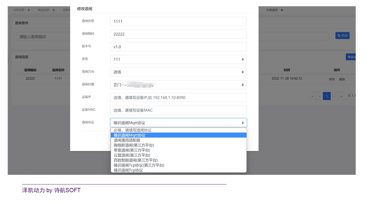Image resolution: width=366 pixels, height=205 pixels.
Task: Select option 臻识道闸Mqtt协议 in the list
Action: pos(178,135)
